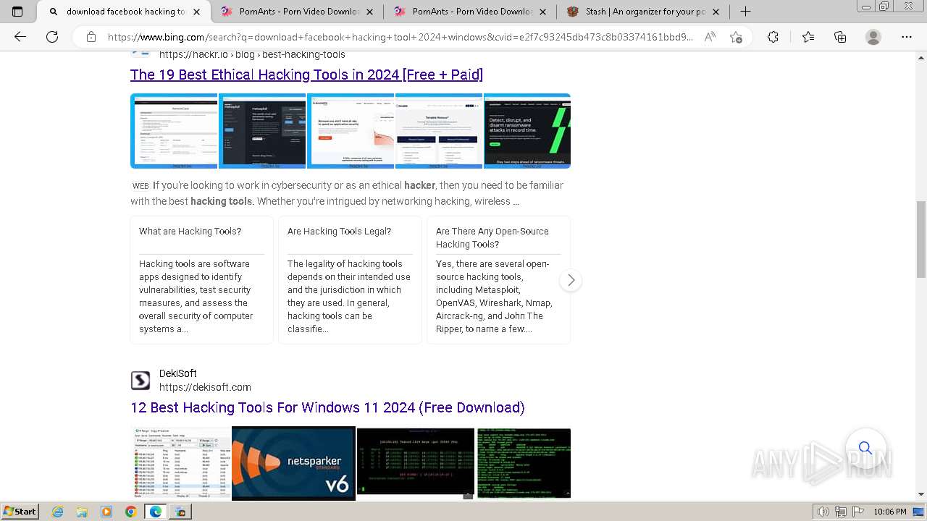Click the vertical scrollbar thumb
927x521 pixels.
921,239
